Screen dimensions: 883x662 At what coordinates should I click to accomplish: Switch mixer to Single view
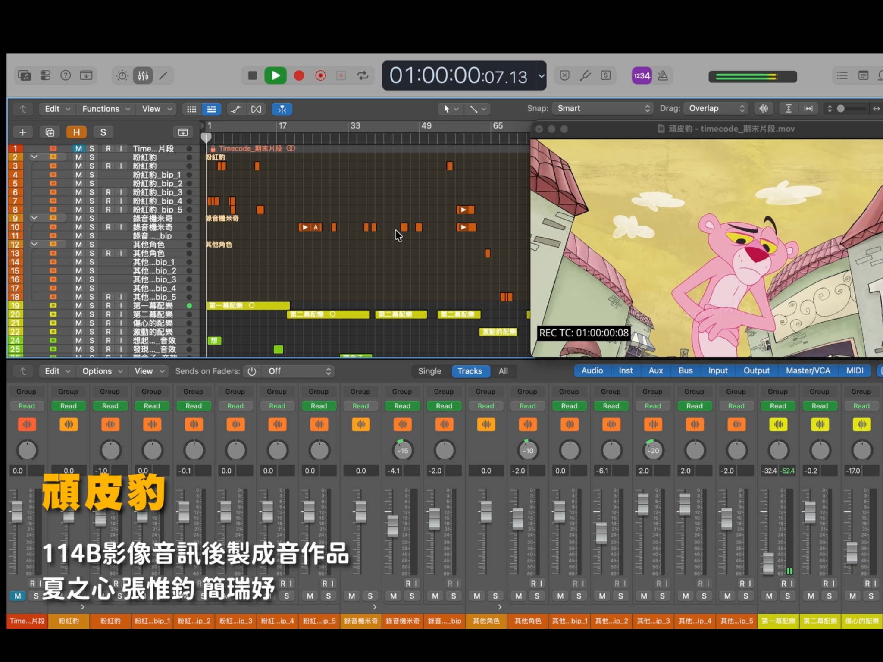point(429,371)
